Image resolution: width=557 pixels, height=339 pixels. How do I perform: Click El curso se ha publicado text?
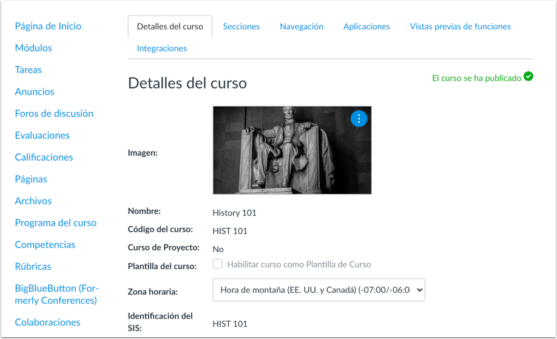[476, 78]
